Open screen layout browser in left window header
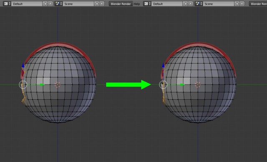Screen dimensions: 267x162 tap(7, 4)
